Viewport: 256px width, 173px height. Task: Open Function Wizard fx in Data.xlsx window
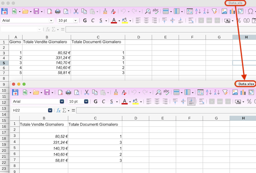[x=58, y=110]
